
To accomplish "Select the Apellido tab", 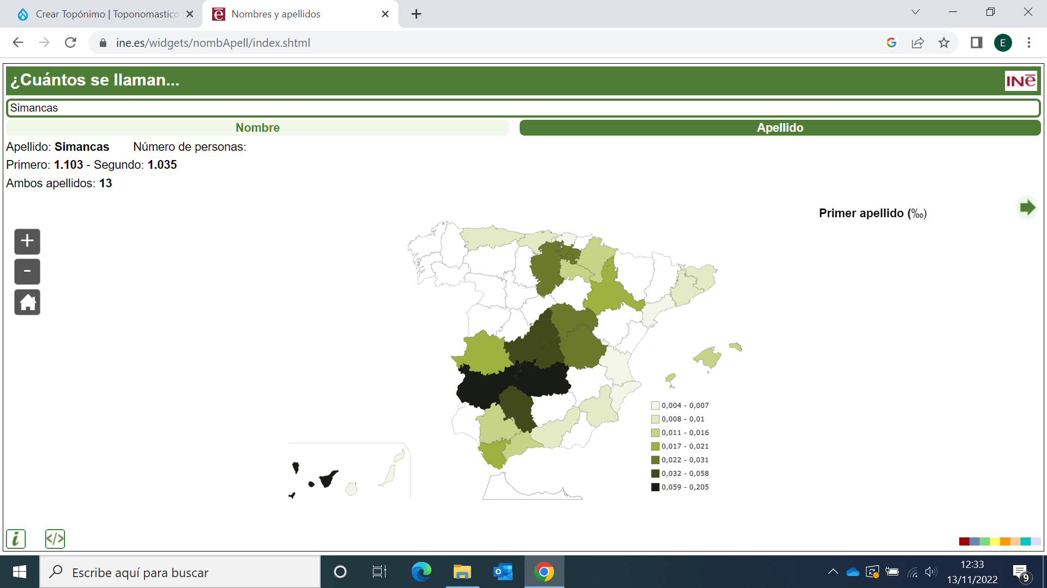I will [x=780, y=127].
